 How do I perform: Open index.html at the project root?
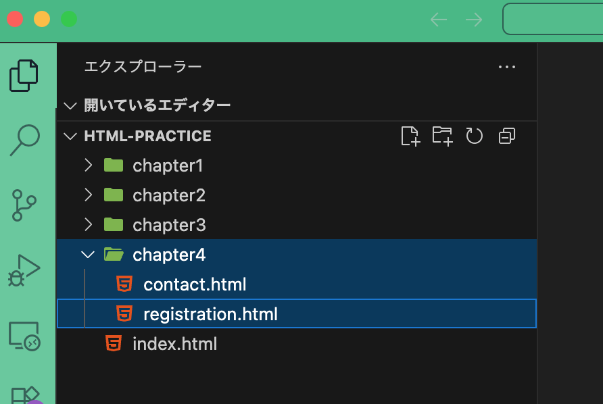pyautogui.click(x=175, y=343)
